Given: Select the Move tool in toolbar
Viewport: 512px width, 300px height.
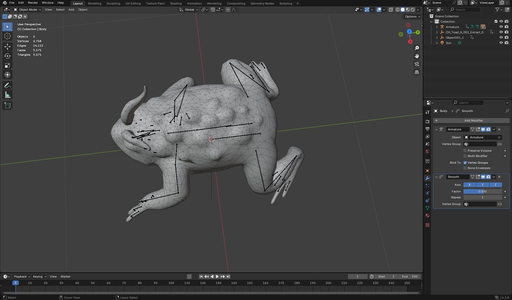Looking at the screenshot, I should pyautogui.click(x=8, y=46).
